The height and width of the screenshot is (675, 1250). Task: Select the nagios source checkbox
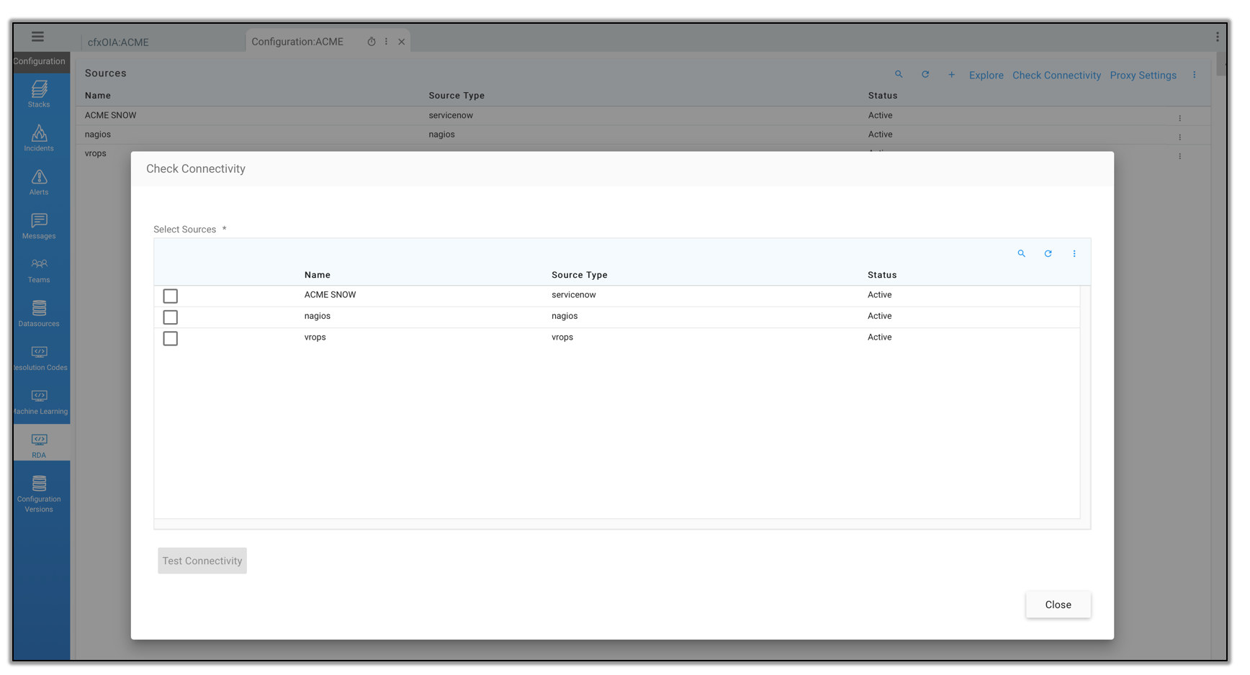click(171, 317)
